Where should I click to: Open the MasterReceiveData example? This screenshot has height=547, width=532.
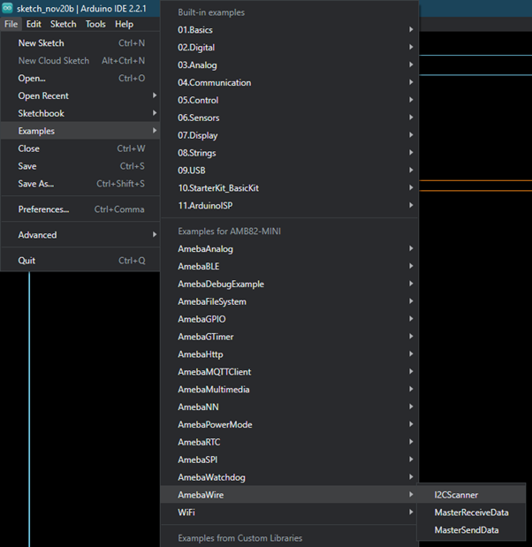pyautogui.click(x=471, y=513)
